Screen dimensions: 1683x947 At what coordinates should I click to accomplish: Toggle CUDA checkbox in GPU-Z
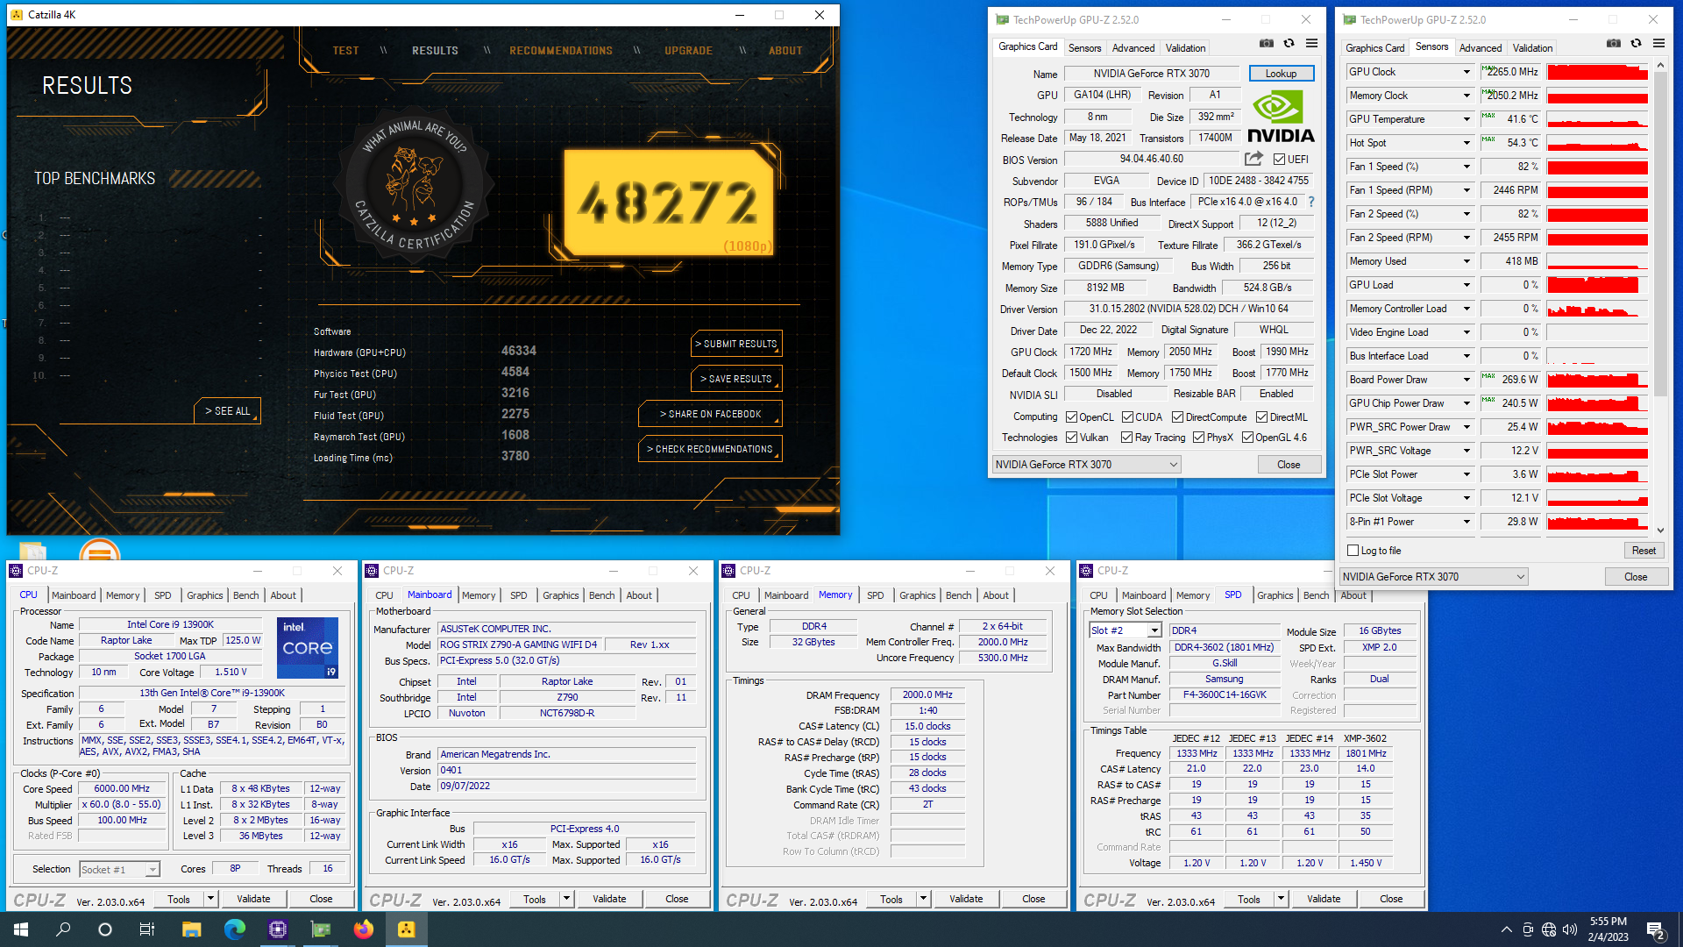point(1127,417)
